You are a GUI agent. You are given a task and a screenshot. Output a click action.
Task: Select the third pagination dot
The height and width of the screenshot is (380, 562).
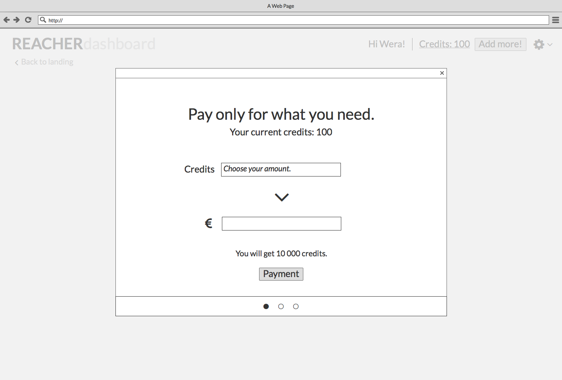[296, 306]
